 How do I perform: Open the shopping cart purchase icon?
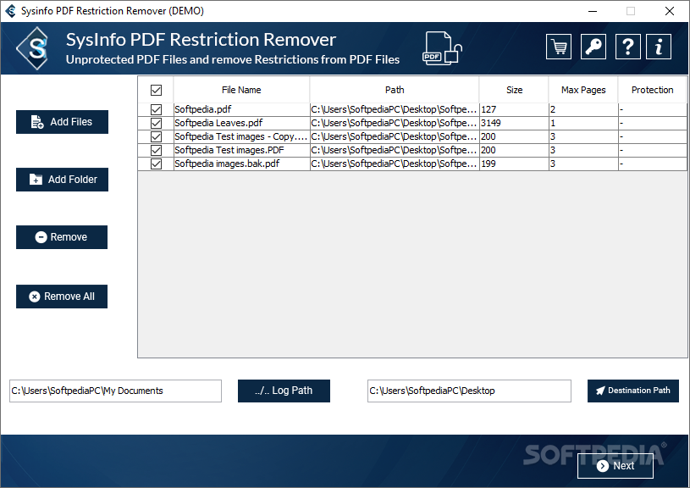click(x=559, y=47)
